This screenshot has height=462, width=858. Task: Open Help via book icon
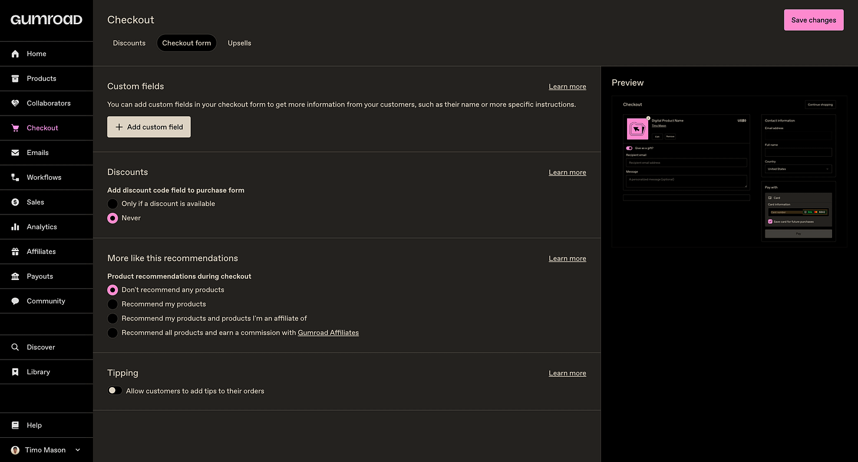[x=15, y=425]
